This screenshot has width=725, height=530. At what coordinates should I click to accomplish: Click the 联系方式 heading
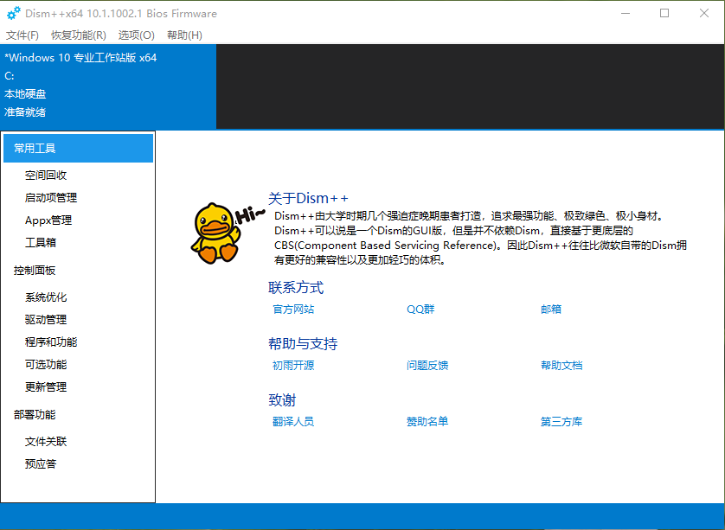(296, 287)
